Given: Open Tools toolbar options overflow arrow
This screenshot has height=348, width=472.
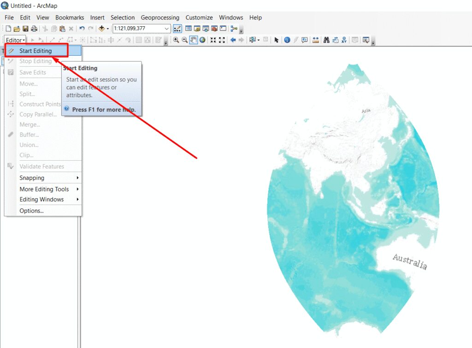Looking at the screenshot, I should pyautogui.click(x=373, y=42).
